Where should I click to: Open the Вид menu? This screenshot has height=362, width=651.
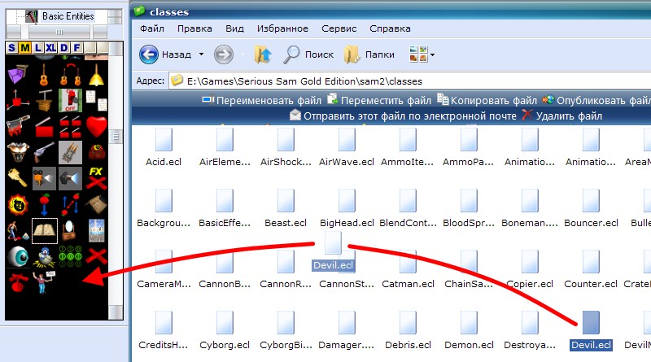pyautogui.click(x=234, y=28)
